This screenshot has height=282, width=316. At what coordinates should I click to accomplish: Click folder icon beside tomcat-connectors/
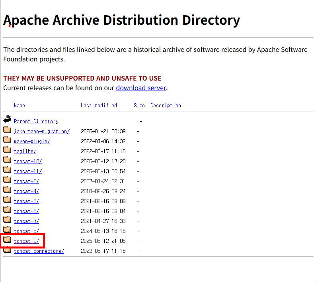pyautogui.click(x=7, y=250)
